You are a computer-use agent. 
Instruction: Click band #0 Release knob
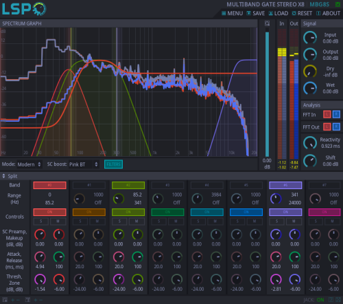pyautogui.click(x=59, y=257)
